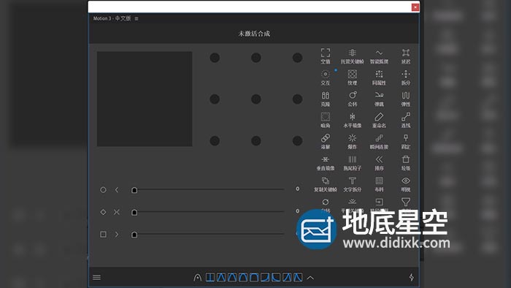Image resolution: width=511 pixels, height=288 pixels.
Task: Select the 纹理 texture tool
Action: [352, 77]
